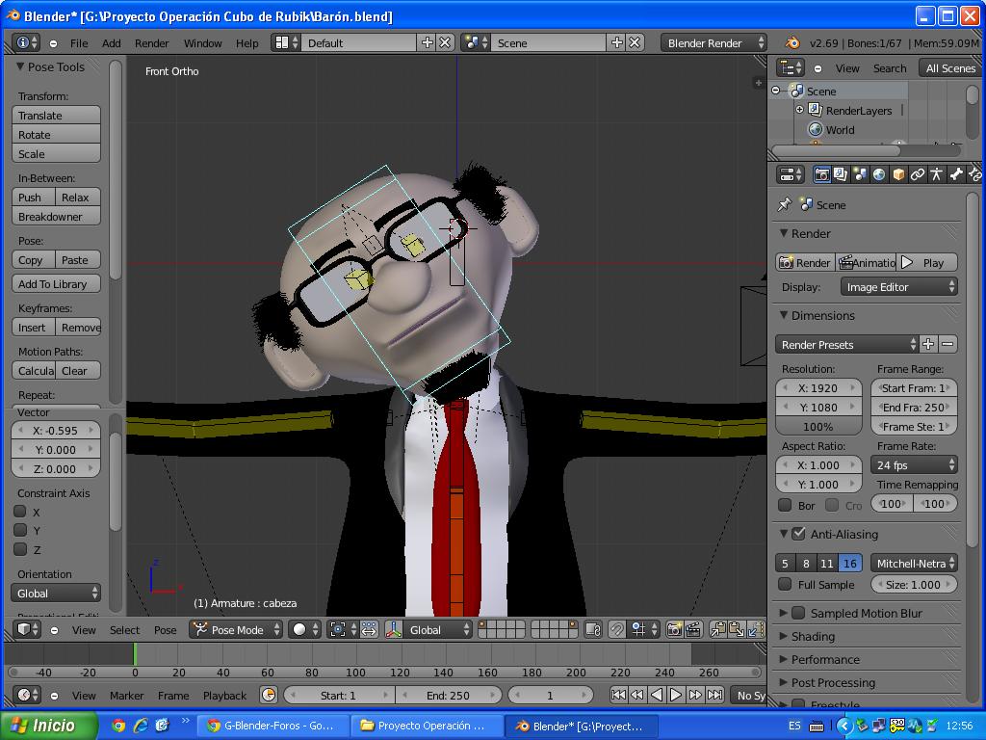
Task: Open the Bone properties tab
Action: (956, 175)
